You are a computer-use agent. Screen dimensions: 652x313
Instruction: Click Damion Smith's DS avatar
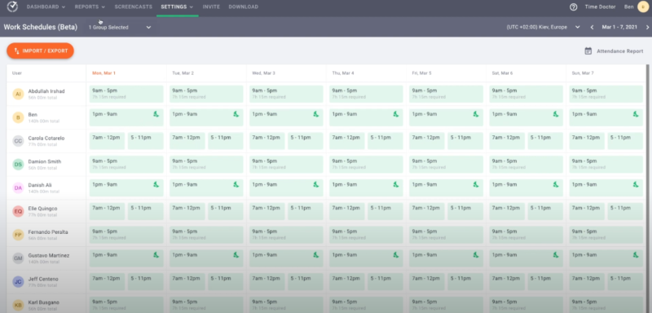(18, 165)
